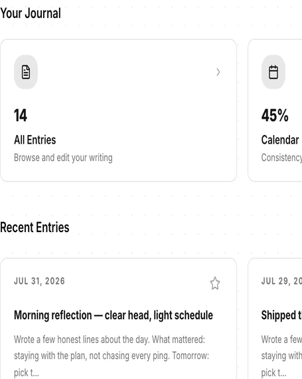Viewport: 302px width, 379px height.
Task: Click the 'What mattered' preview line of Jul 31 entry
Action: tap(110, 340)
